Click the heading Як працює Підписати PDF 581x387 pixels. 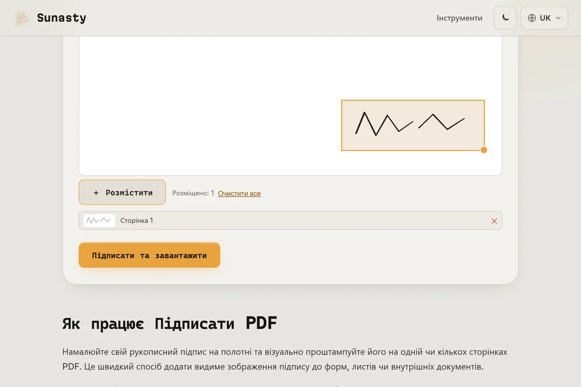coord(170,323)
